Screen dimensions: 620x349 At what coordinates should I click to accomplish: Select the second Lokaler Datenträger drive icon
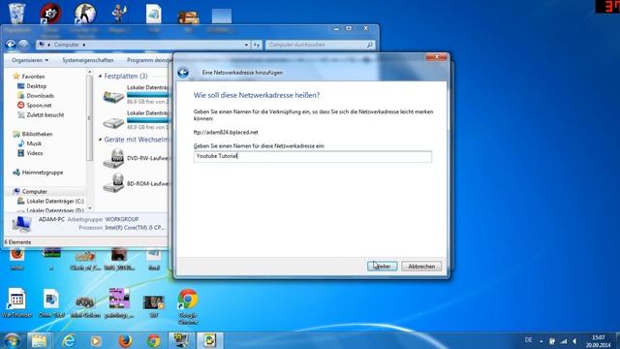[113, 122]
